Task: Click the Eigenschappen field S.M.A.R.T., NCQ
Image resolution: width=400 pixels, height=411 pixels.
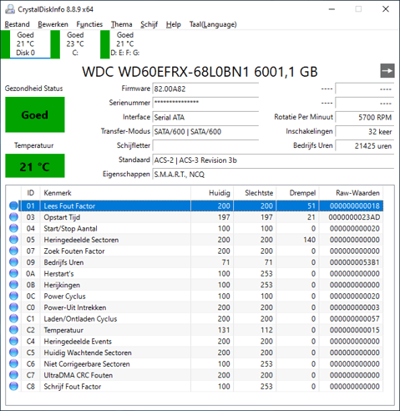Action: [273, 175]
